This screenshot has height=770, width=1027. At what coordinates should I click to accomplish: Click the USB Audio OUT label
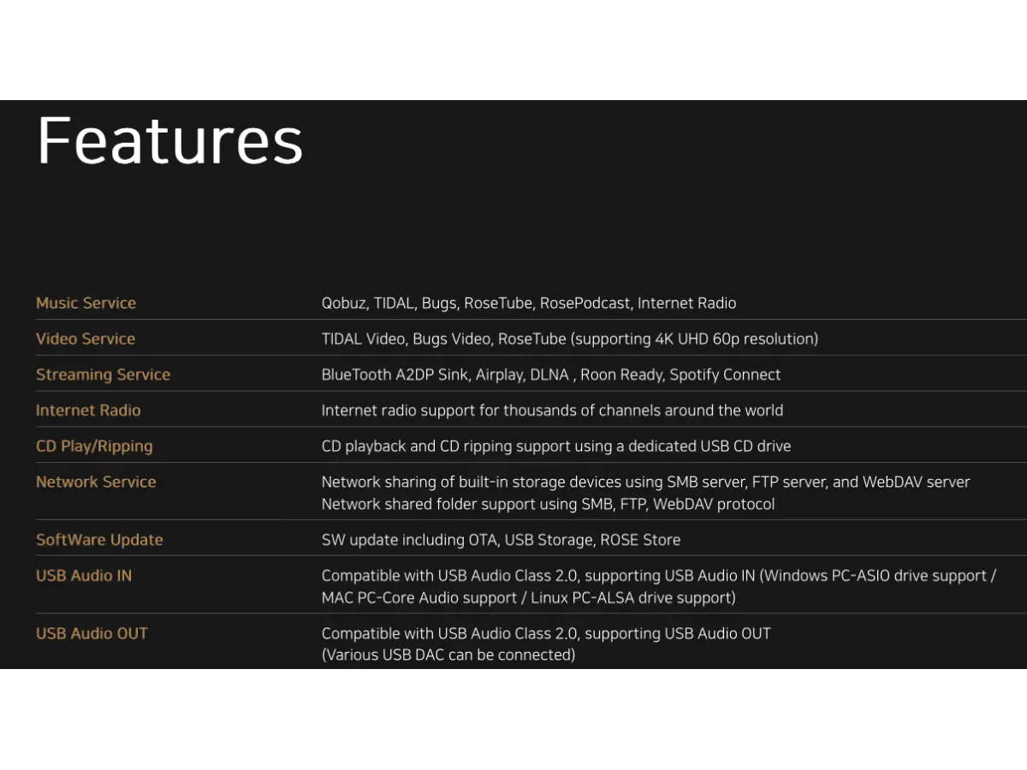[x=92, y=634]
